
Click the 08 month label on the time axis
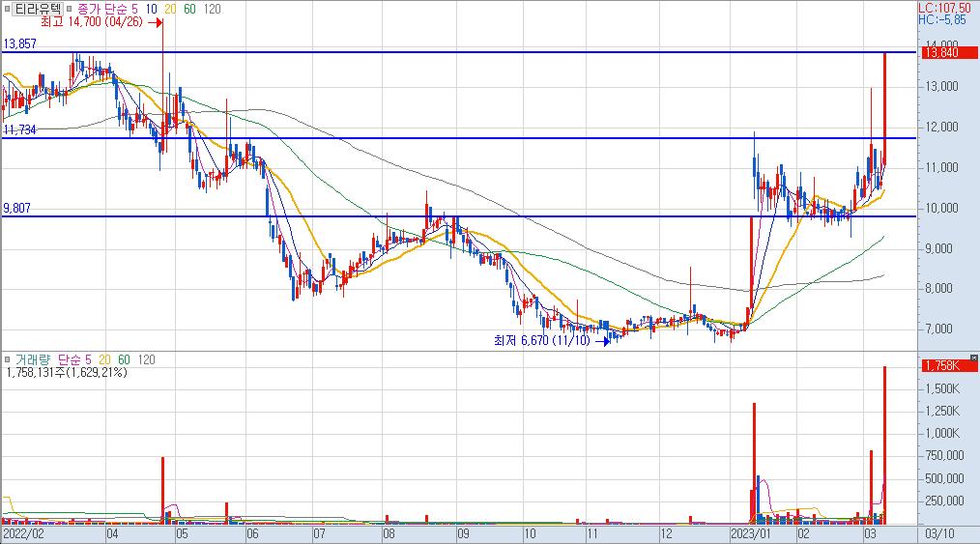click(x=389, y=534)
